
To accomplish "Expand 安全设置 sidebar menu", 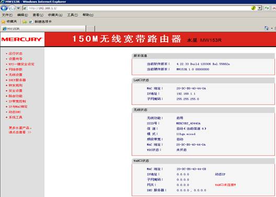I will tap(16, 91).
